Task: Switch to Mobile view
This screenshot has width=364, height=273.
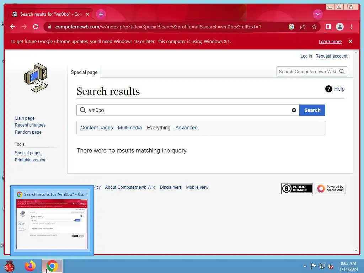Action: coord(197,187)
